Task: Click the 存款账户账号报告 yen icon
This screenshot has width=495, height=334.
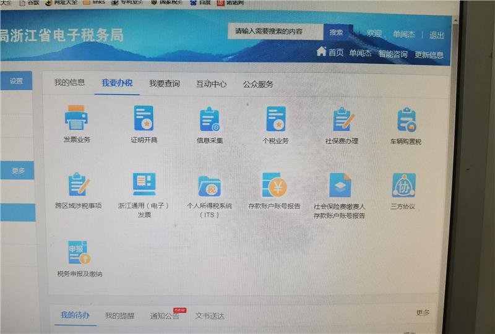Action: (274, 185)
